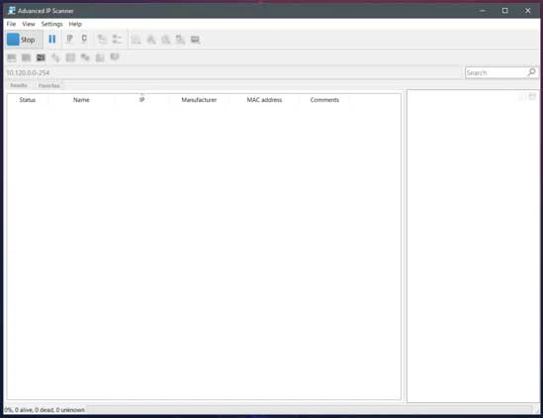Select the Results tab
Viewport: 543px width, 418px height.
(19, 85)
